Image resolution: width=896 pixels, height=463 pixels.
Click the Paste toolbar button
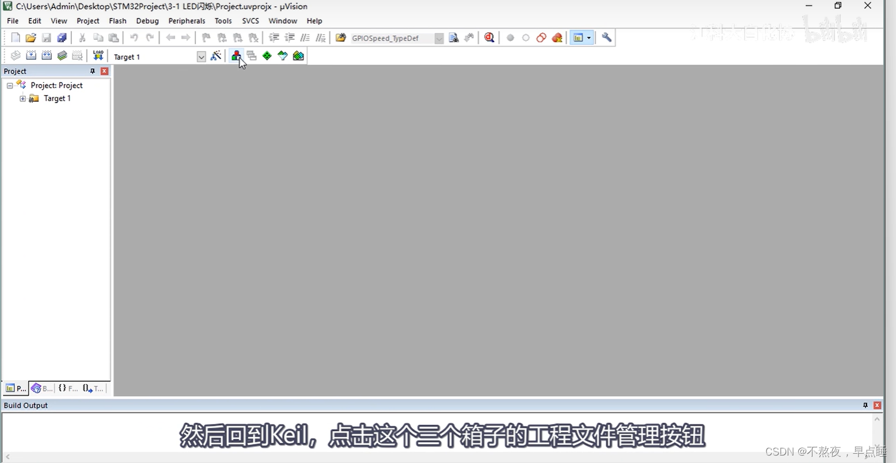(113, 37)
